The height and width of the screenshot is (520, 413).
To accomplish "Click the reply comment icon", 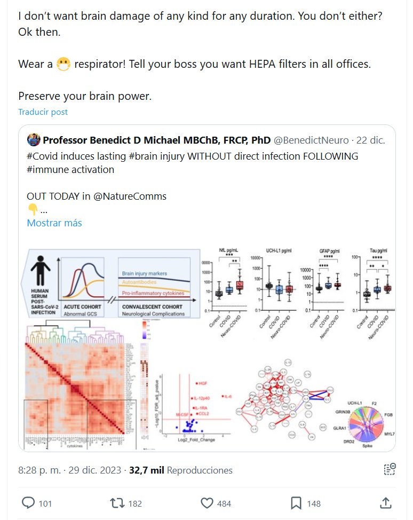I will (28, 502).
